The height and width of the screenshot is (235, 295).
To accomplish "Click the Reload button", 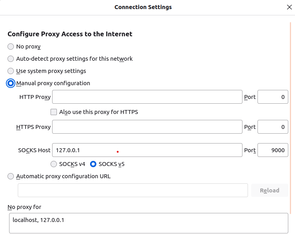I will [x=270, y=190].
